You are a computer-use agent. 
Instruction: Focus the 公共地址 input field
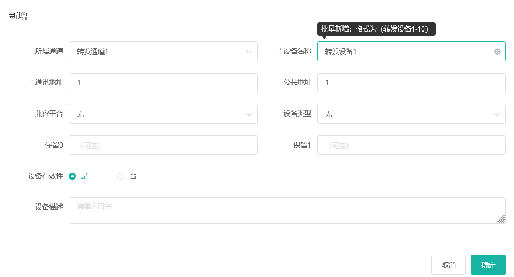411,82
